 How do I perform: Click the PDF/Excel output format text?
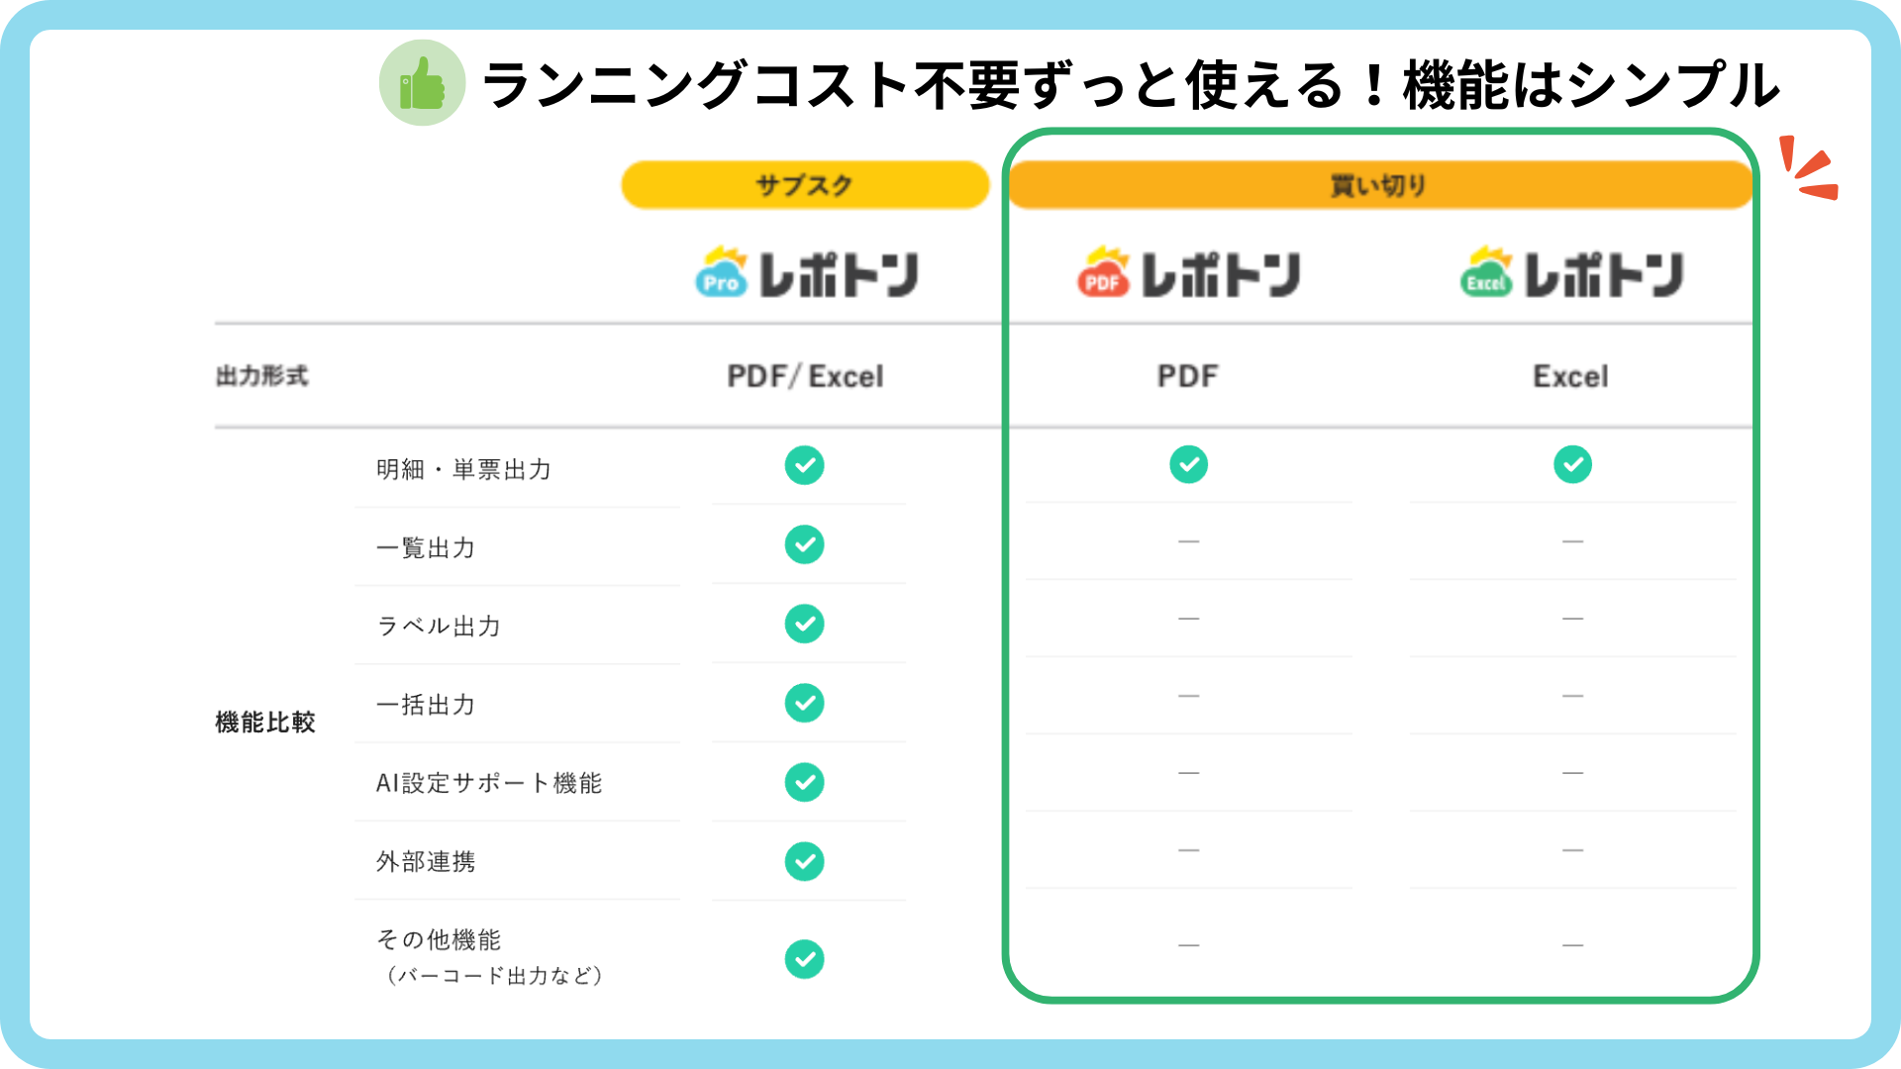point(805,376)
